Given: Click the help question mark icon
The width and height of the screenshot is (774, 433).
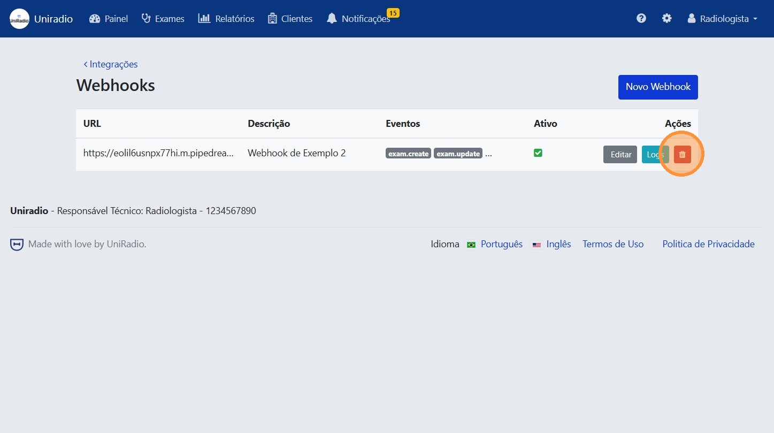Looking at the screenshot, I should 641,18.
